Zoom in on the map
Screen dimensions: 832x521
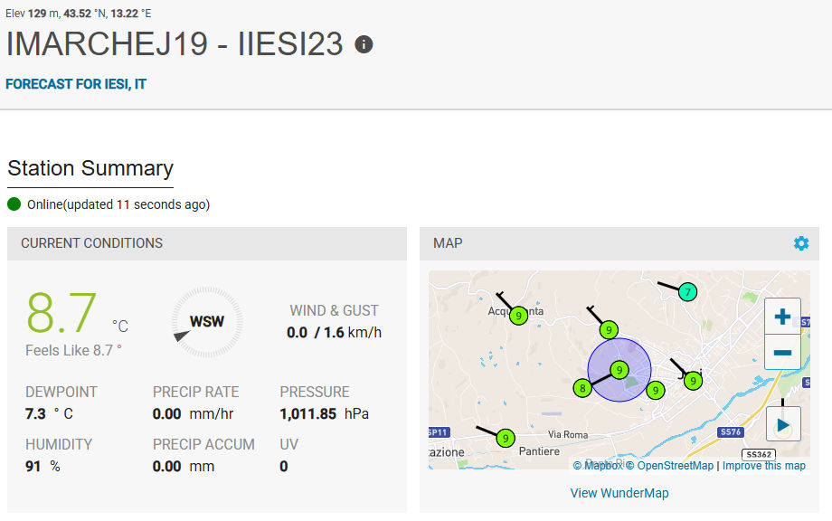tap(782, 317)
